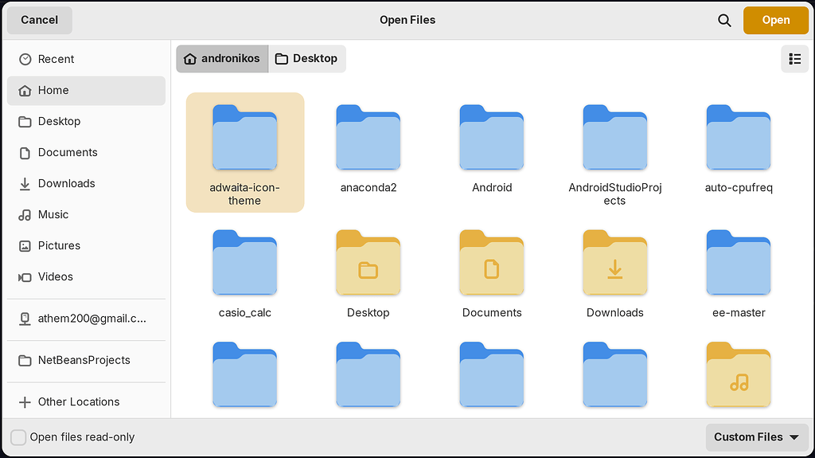Switch to list view icon
Image resolution: width=815 pixels, height=458 pixels.
coord(795,59)
